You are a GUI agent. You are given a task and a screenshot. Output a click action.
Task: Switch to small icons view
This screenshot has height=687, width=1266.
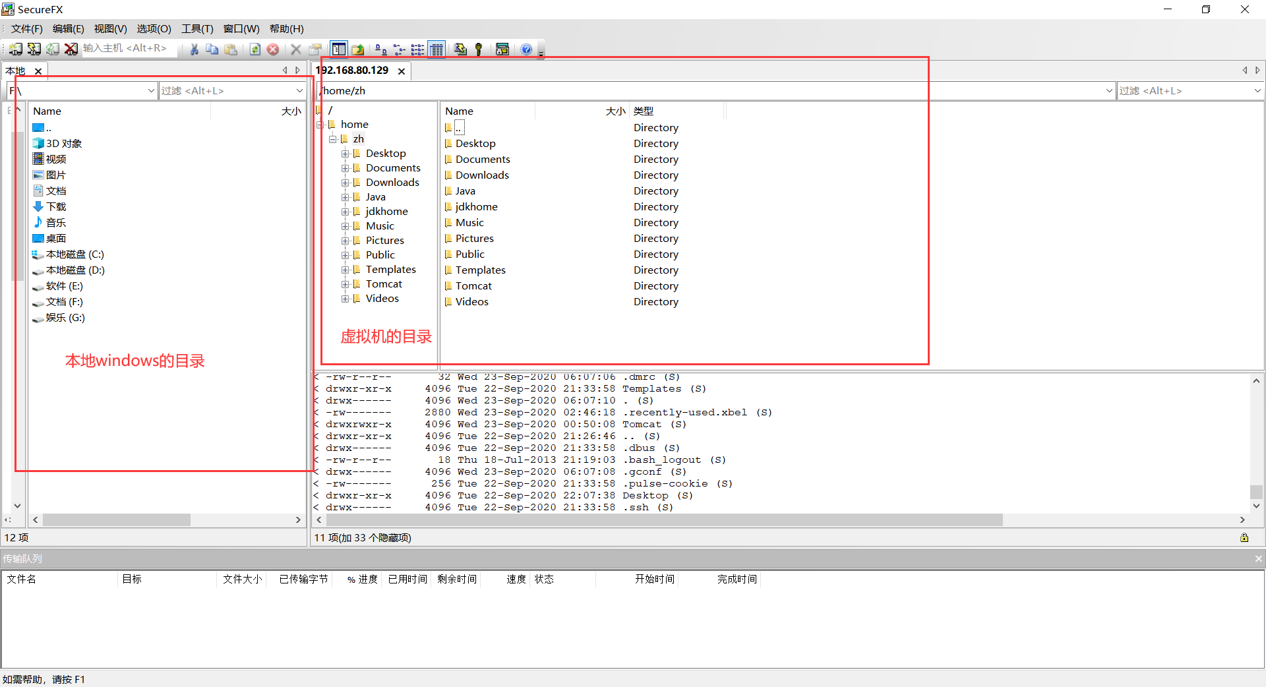pos(400,49)
